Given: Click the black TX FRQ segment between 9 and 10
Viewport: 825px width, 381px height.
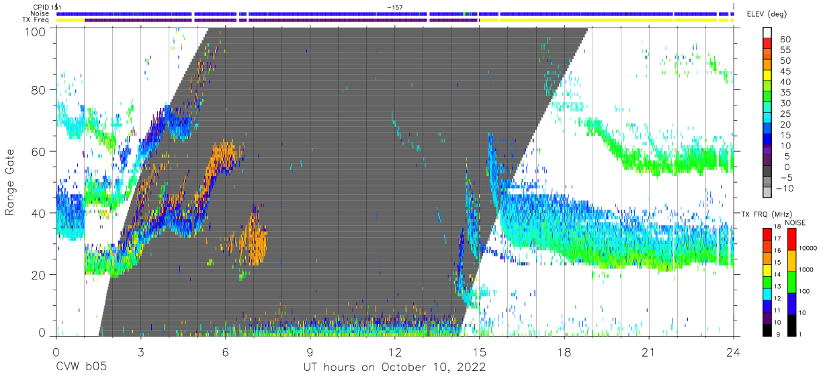Looking at the screenshot, I should pyautogui.click(x=767, y=329).
